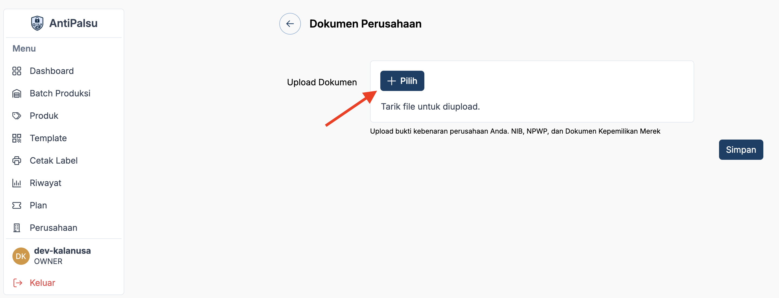This screenshot has width=779, height=298.
Task: Open the Template menu entry
Action: (x=48, y=138)
